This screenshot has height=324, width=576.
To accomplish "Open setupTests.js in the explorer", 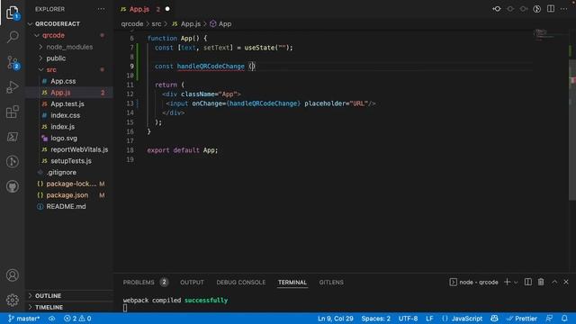I will [x=71, y=161].
